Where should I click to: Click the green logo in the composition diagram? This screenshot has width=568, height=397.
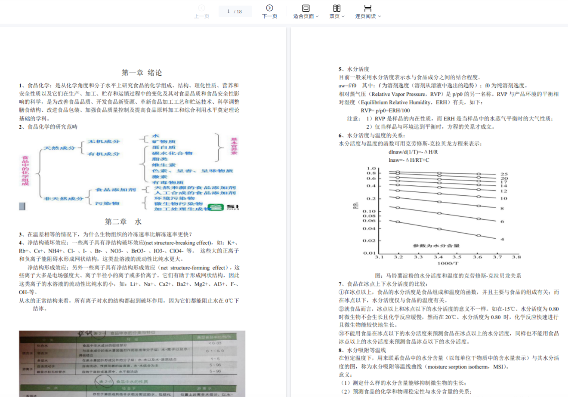point(216,207)
